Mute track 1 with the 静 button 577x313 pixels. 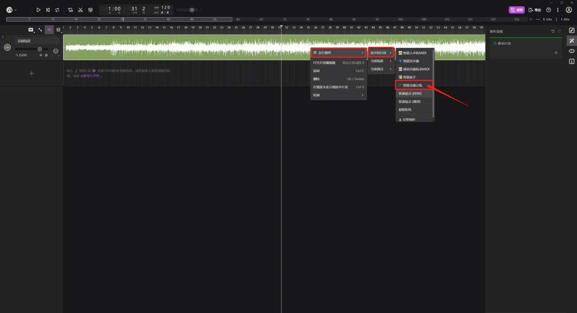click(x=46, y=55)
